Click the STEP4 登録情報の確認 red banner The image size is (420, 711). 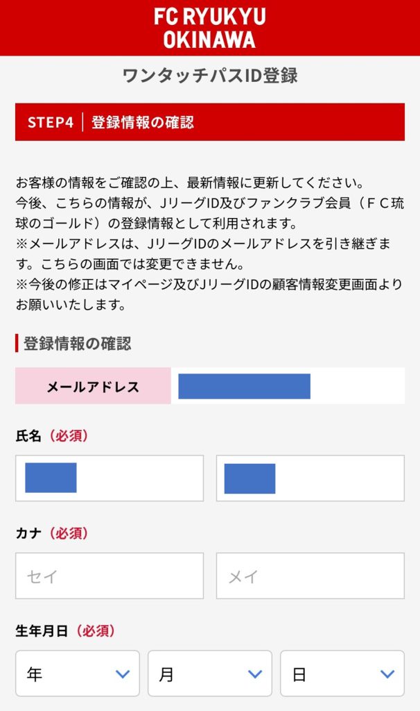209,122
